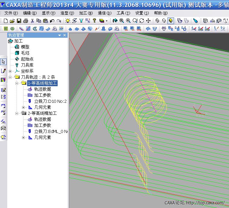Collapse the 1-等高线粗加工 tree node
This screenshot has width=229, height=208.
pyautogui.click(x=17, y=83)
